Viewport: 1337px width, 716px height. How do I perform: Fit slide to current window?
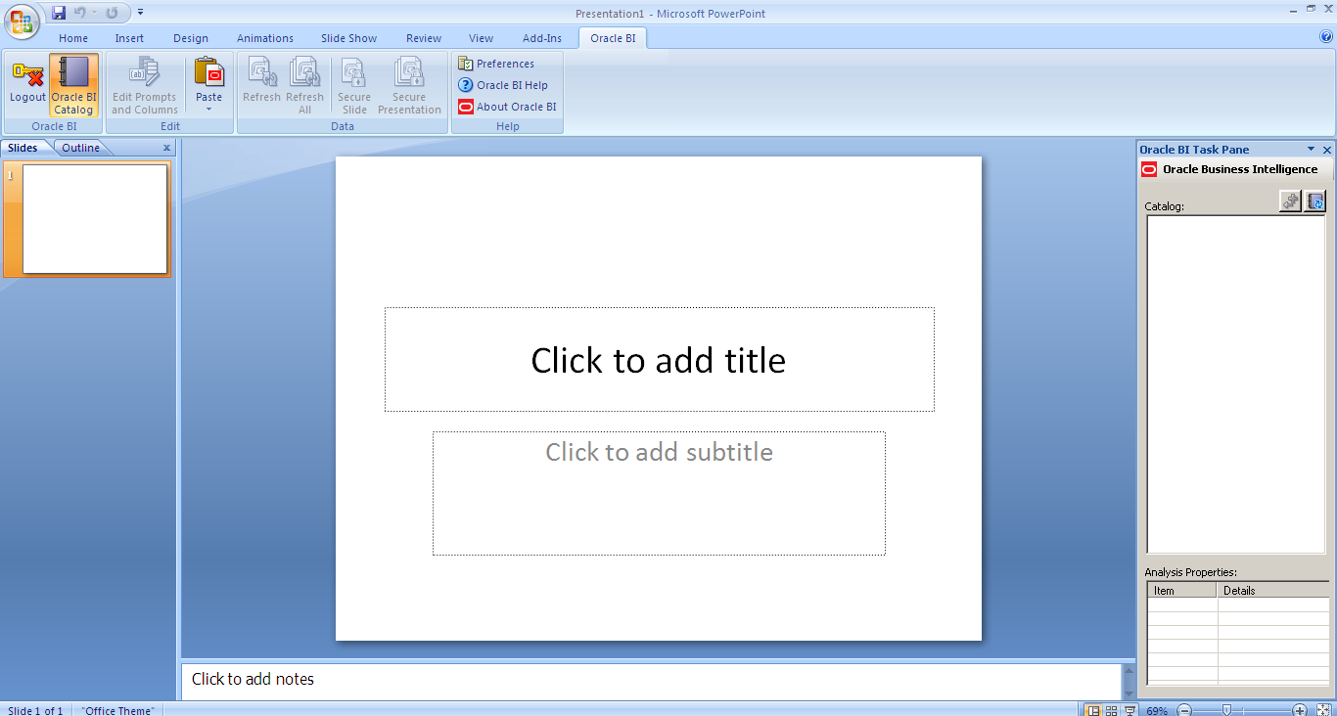pyautogui.click(x=1323, y=710)
